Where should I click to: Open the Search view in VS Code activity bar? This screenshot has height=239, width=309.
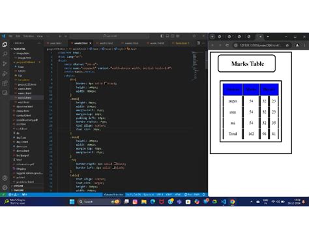(5, 54)
